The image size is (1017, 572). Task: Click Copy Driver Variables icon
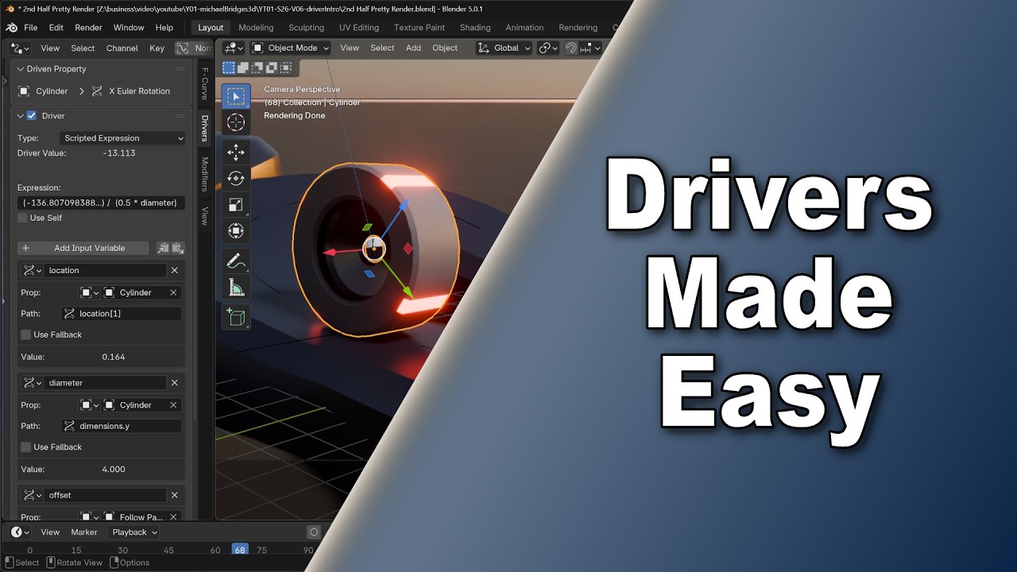tap(163, 248)
